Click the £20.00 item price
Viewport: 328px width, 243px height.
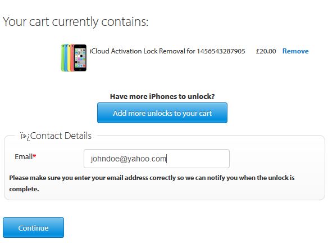(266, 51)
